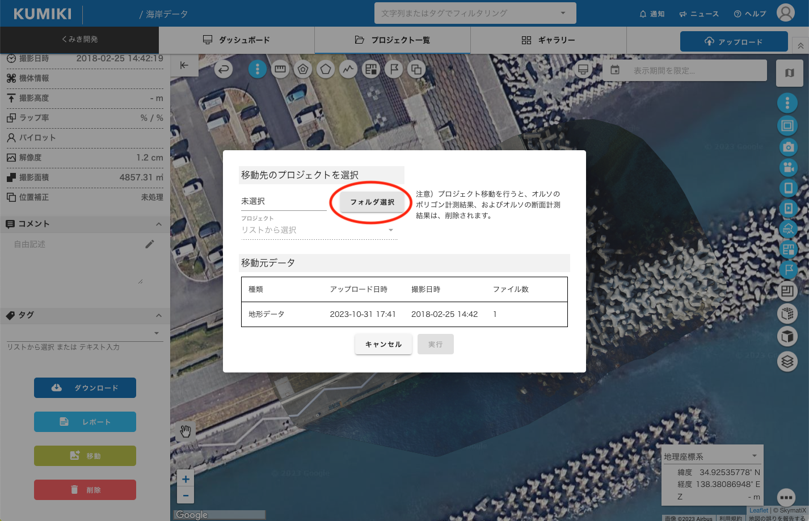Click the profile line graph tool
809x521 pixels.
[348, 69]
